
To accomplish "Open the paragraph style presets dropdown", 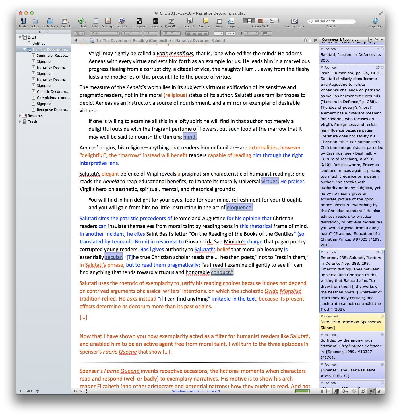I will click(79, 34).
